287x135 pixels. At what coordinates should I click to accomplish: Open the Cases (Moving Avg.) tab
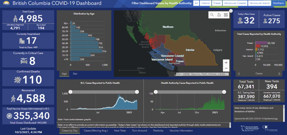(96, 131)
